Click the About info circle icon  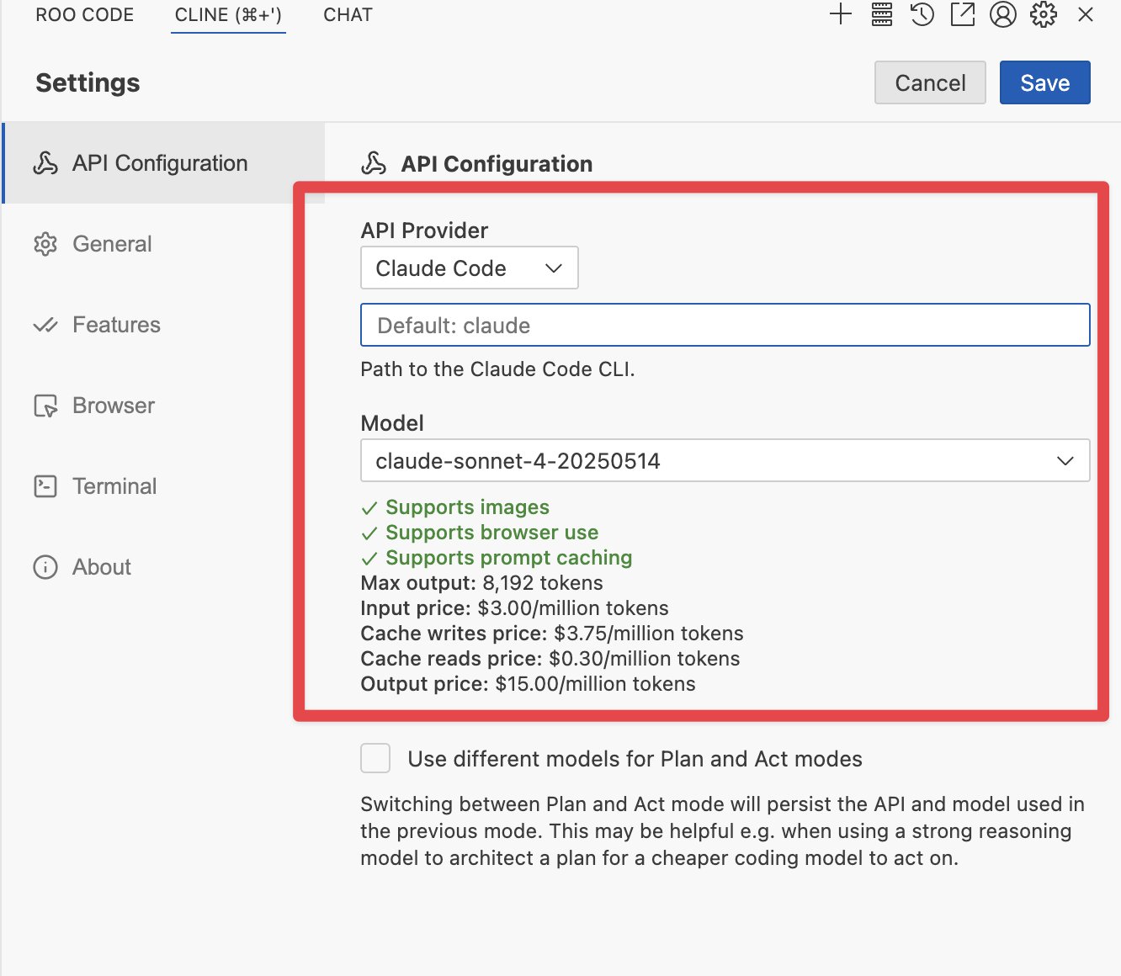(x=45, y=567)
